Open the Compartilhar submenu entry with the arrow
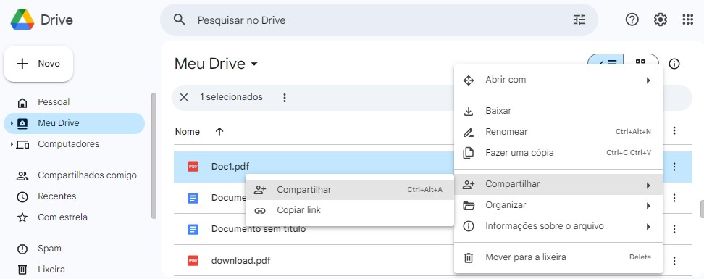Image resolution: width=704 pixels, height=279 pixels. (558, 184)
